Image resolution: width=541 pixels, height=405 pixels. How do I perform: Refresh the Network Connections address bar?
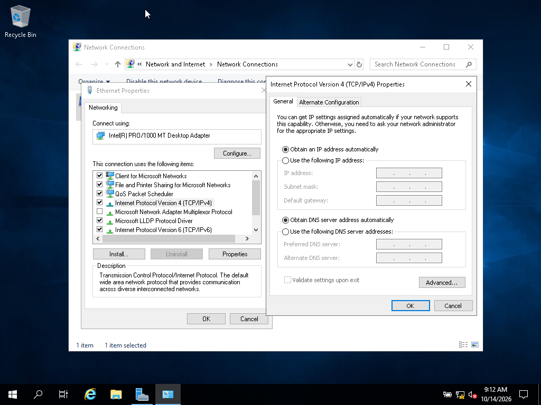[359, 64]
